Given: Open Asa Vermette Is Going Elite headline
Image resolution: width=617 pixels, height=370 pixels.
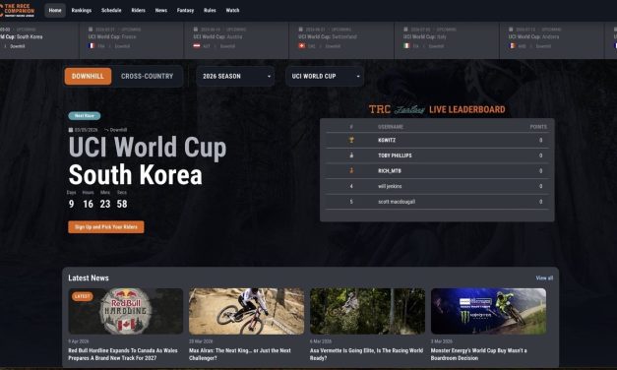Looking at the screenshot, I should (367, 354).
